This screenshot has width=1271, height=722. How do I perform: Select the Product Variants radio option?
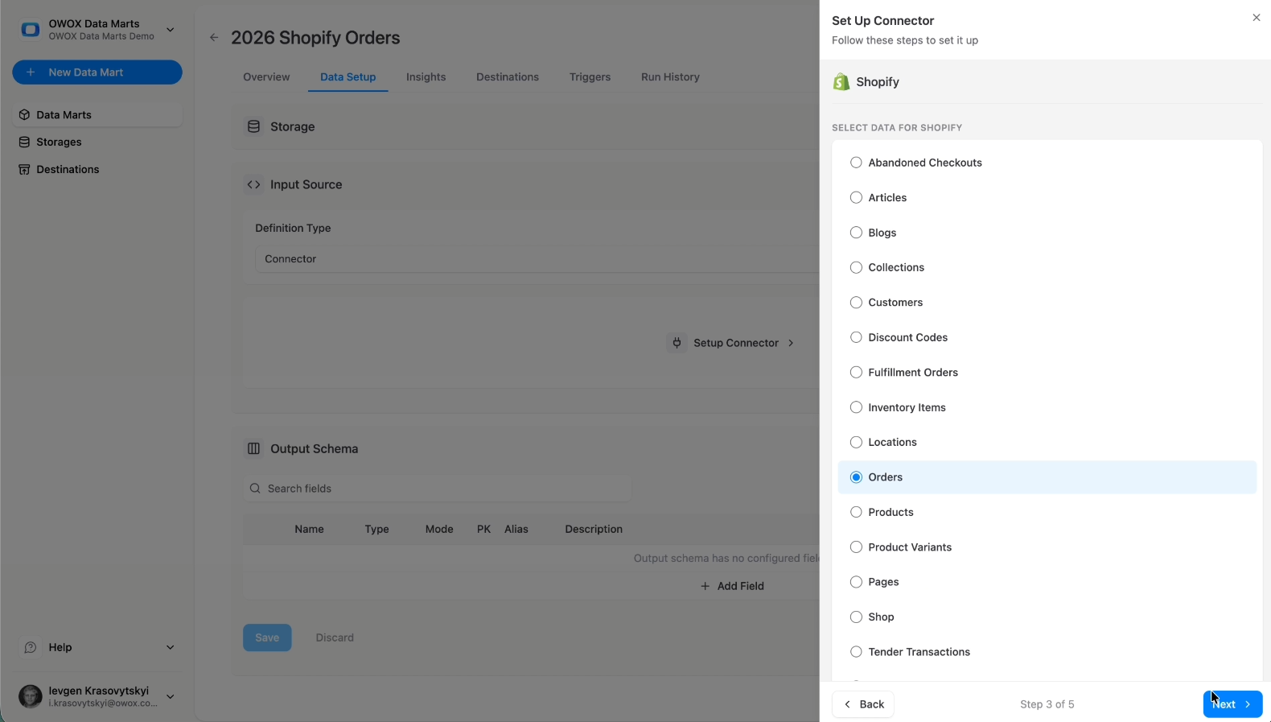[x=856, y=547]
